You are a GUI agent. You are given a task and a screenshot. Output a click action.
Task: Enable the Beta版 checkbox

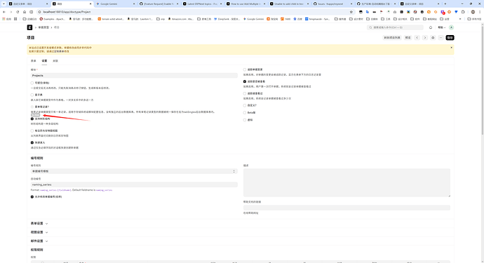[x=245, y=113]
